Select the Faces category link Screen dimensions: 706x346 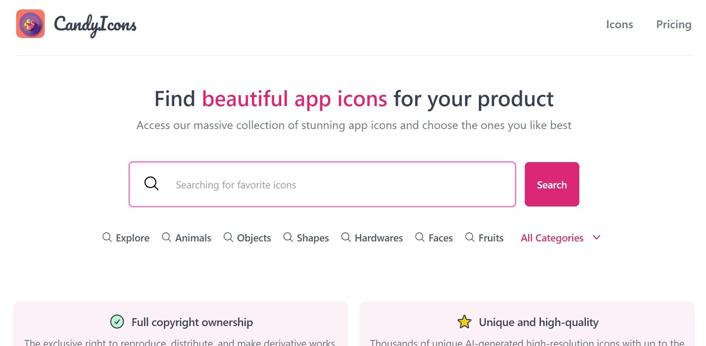point(441,238)
